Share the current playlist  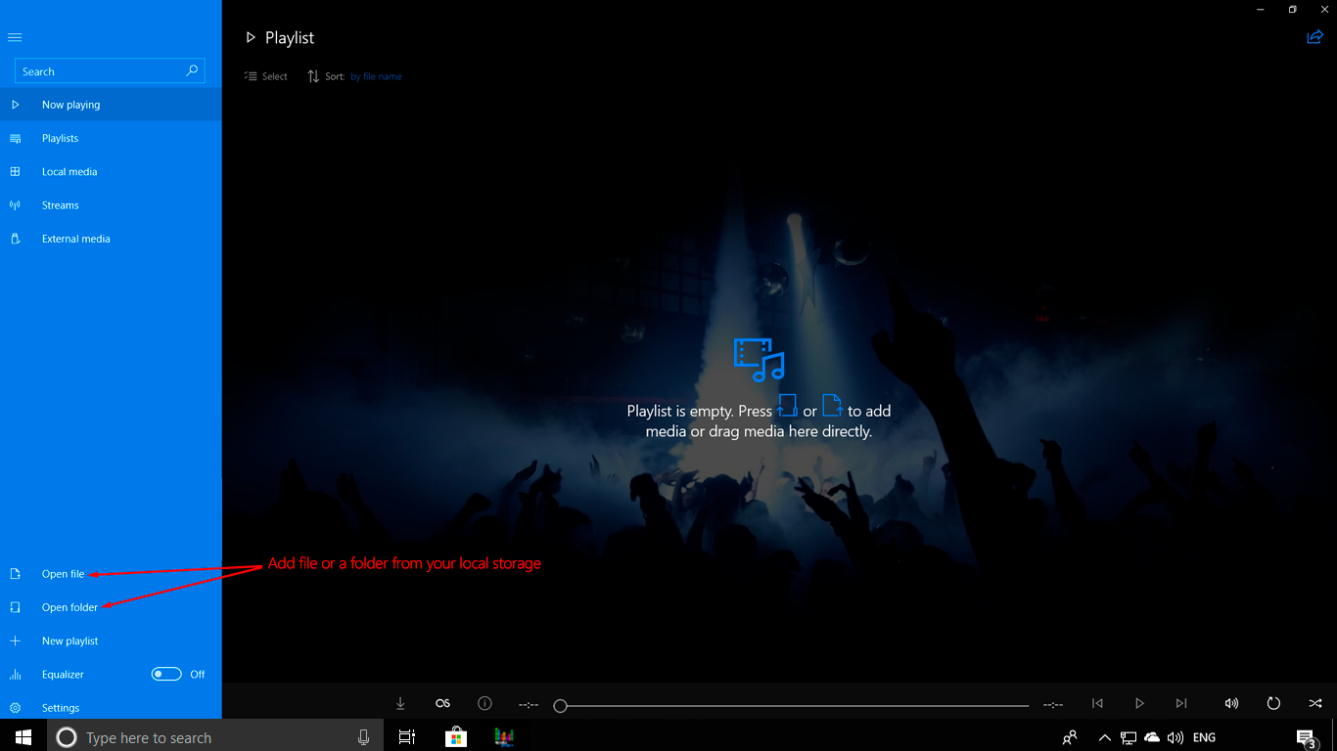pyautogui.click(x=1314, y=36)
